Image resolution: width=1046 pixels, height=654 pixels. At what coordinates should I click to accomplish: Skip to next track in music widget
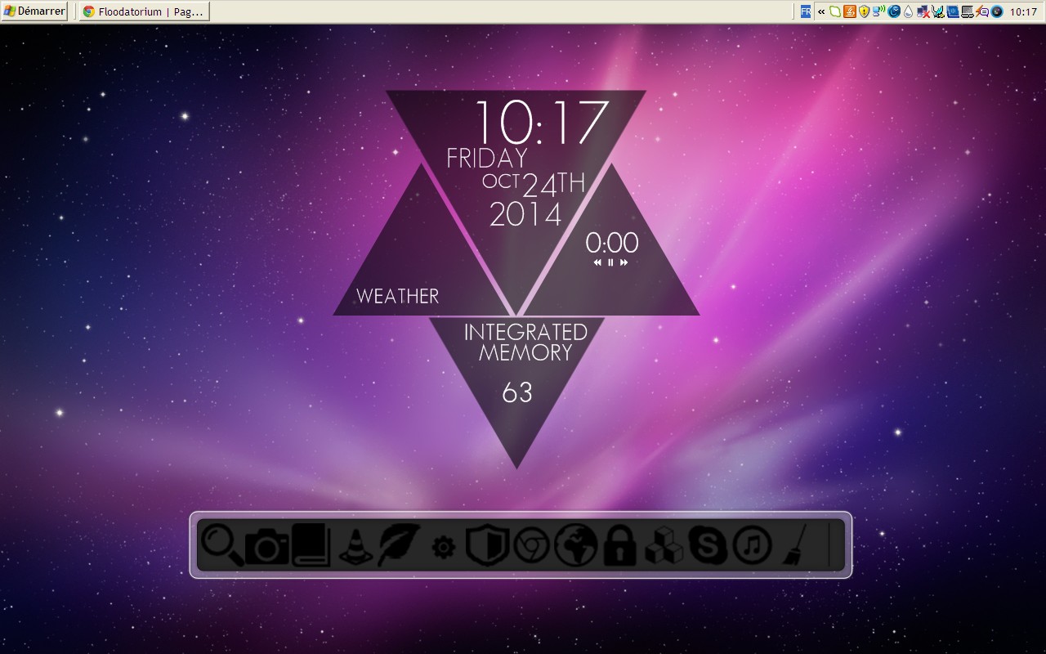(624, 262)
